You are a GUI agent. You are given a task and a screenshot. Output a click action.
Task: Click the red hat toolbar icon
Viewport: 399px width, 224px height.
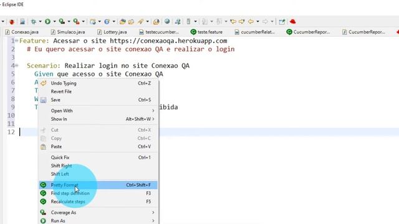[x=292, y=22]
